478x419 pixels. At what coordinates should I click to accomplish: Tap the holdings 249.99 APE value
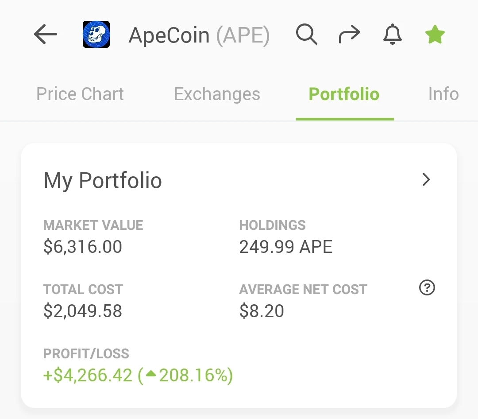pyautogui.click(x=285, y=247)
